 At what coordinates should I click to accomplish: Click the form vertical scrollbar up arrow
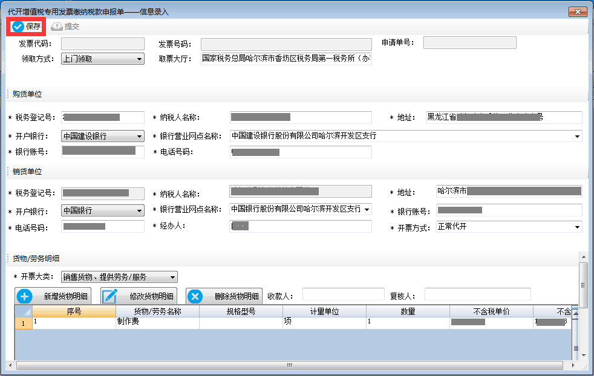584,257
